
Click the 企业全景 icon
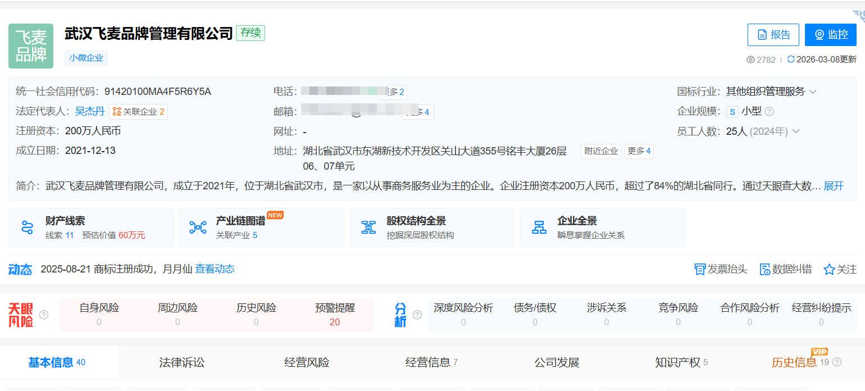coord(539,228)
